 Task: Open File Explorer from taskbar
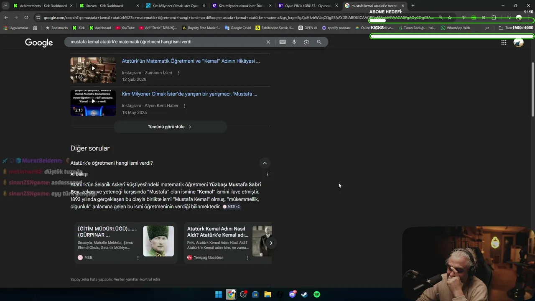267,294
